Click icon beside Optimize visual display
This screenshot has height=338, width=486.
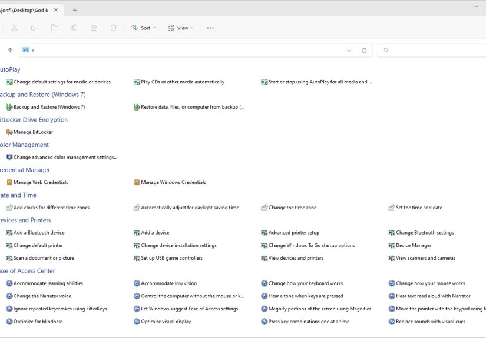pyautogui.click(x=137, y=322)
